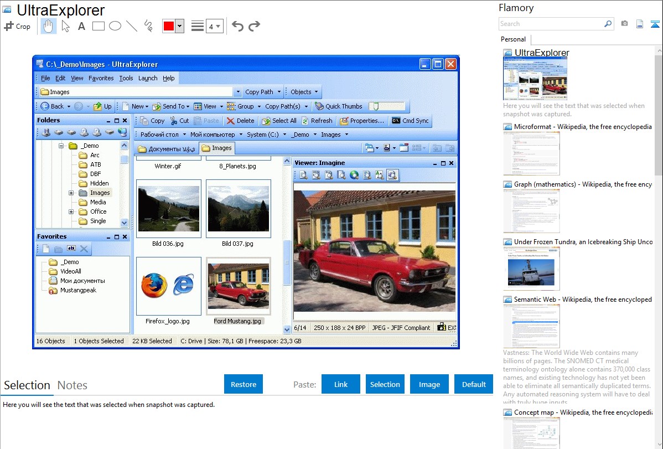Viewport: 663px width, 449px height.
Task: Click the Link paste button
Action: (x=341, y=384)
